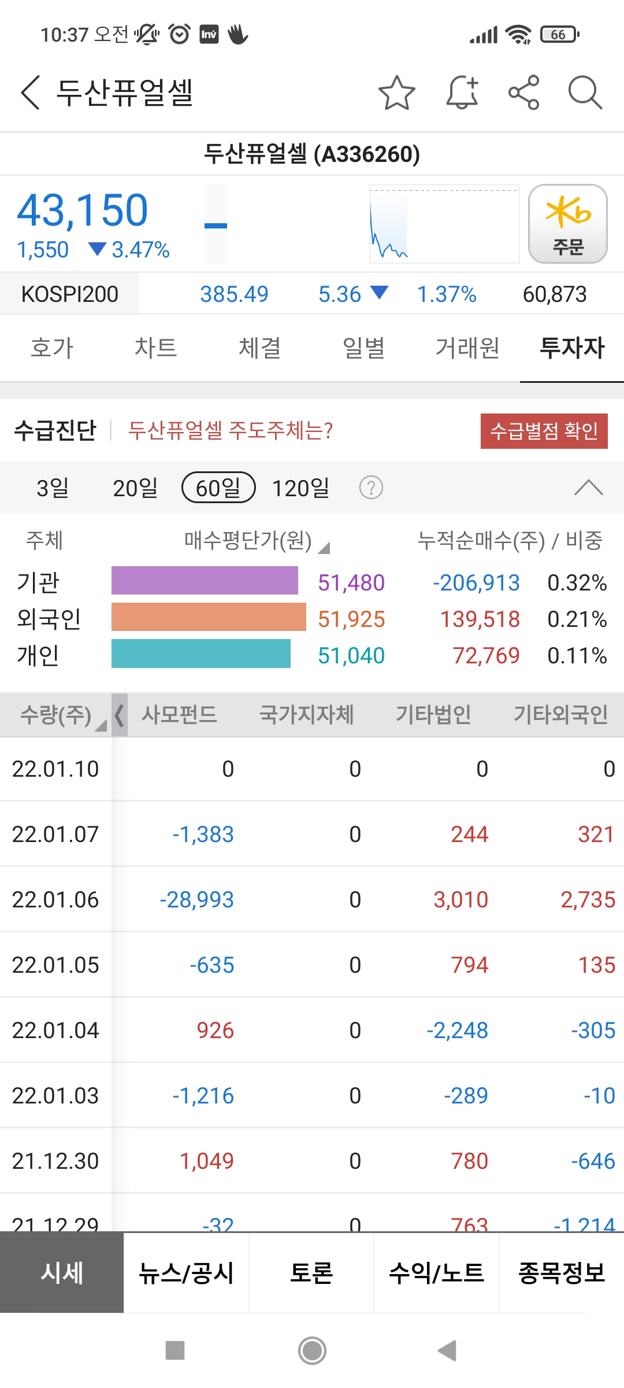Open the 시세 bottom tab

pyautogui.click(x=62, y=1272)
